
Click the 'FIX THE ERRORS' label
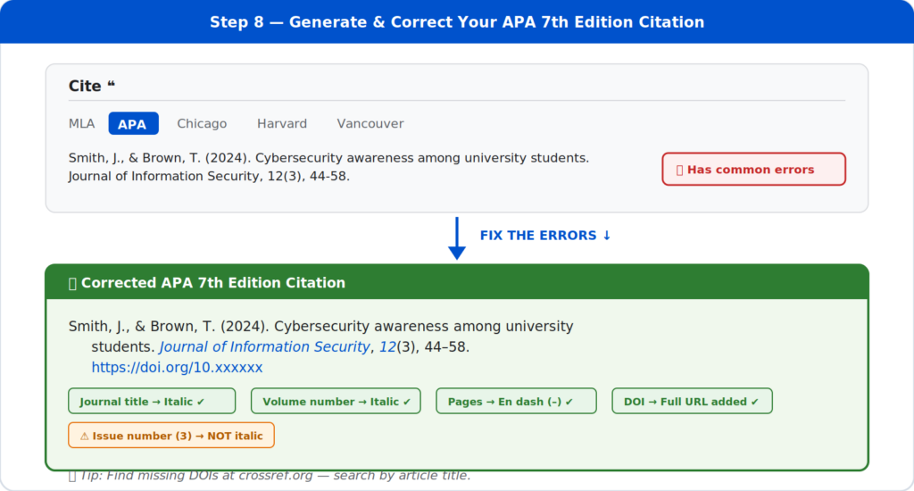[545, 236]
